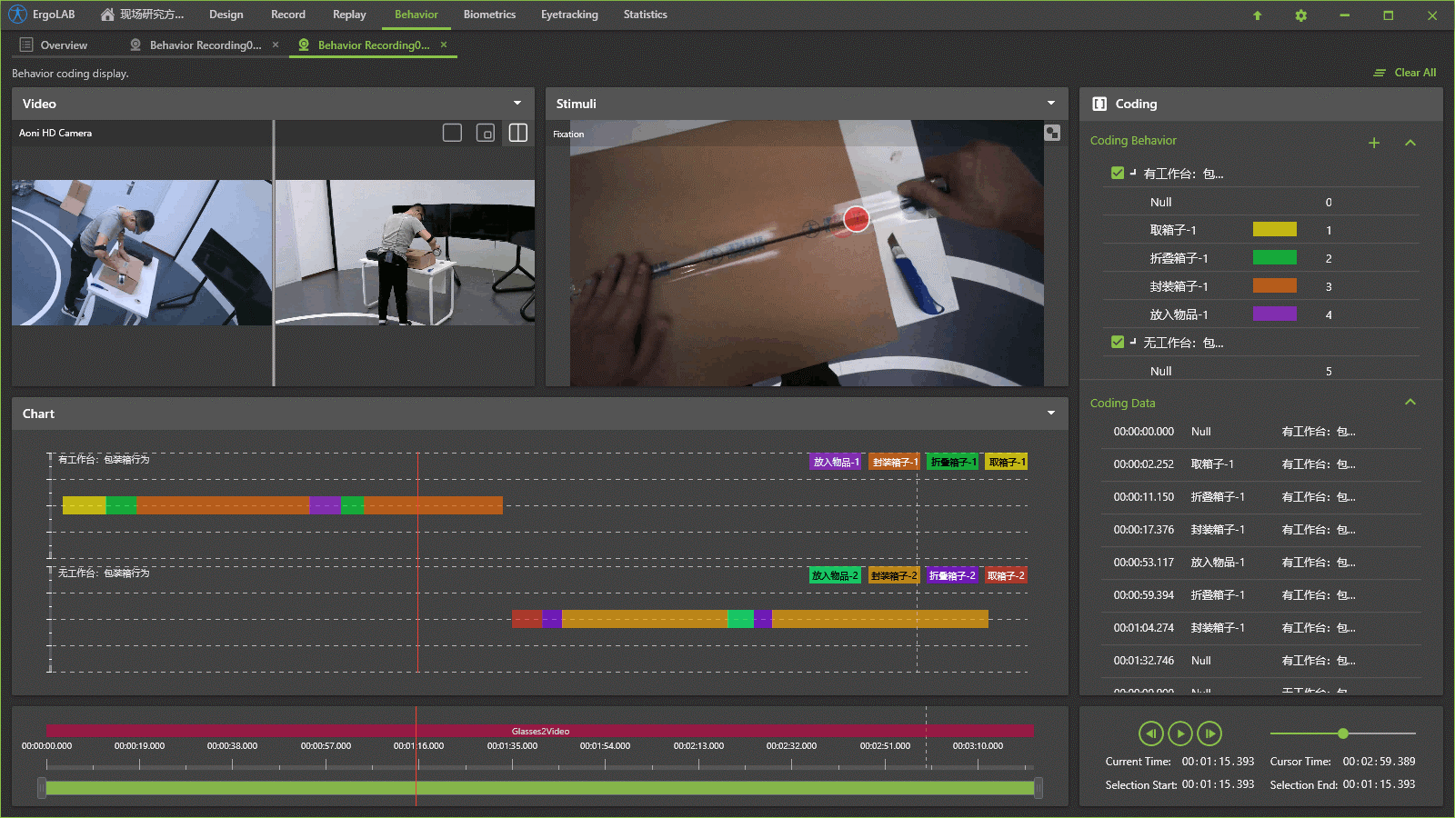Click the playback speed slider handle
Screen dimensions: 1455x818
pos(1343,733)
